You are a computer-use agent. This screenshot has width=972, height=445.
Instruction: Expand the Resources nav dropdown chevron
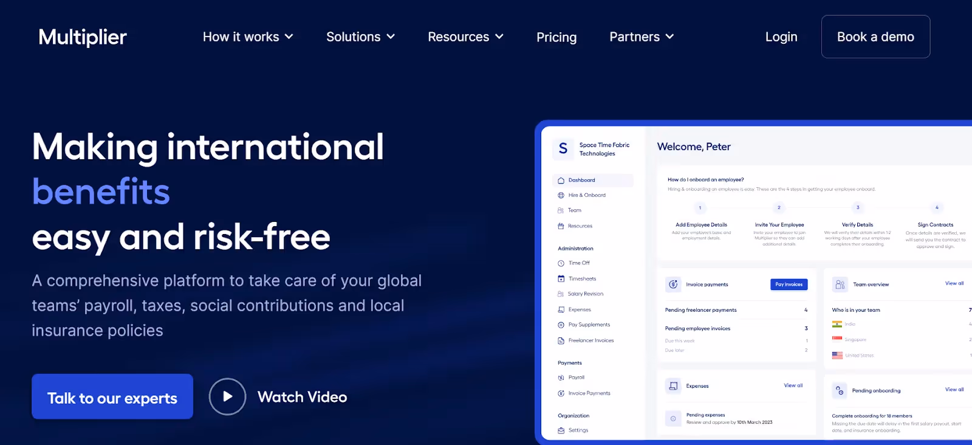[499, 36]
